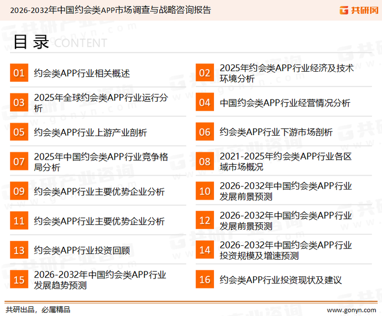382x316 pixels.
Task: Select orange number box 12
Action: (205, 220)
